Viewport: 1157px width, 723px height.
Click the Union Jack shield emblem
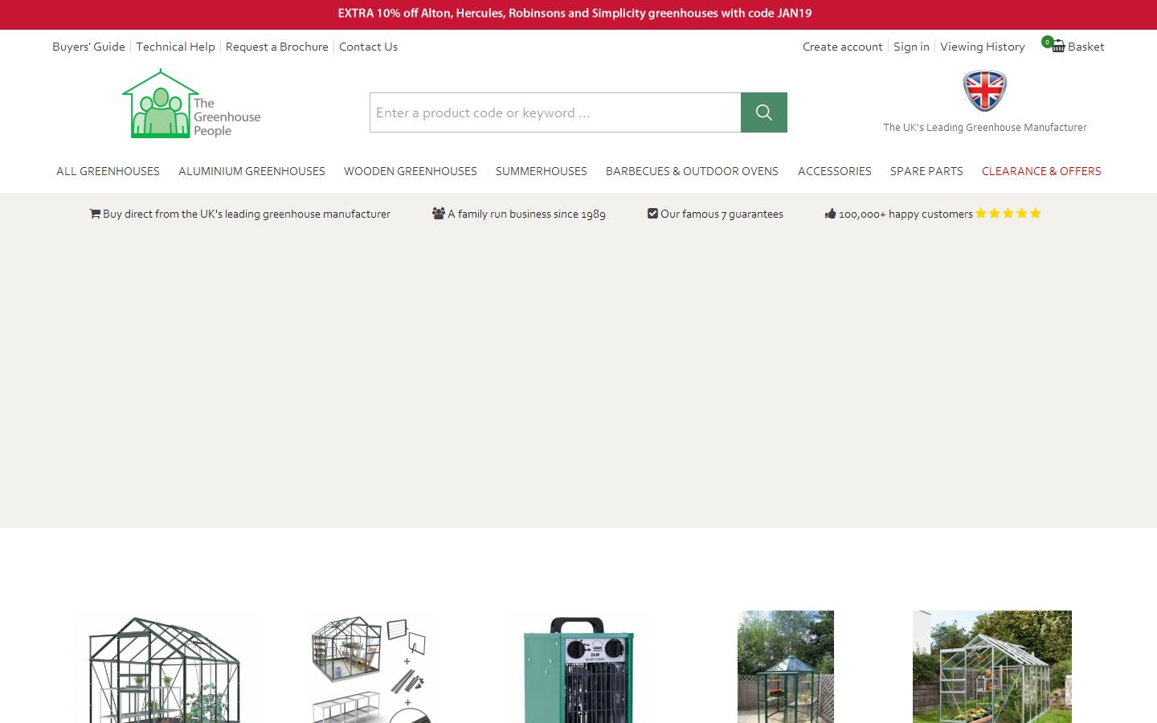984,90
